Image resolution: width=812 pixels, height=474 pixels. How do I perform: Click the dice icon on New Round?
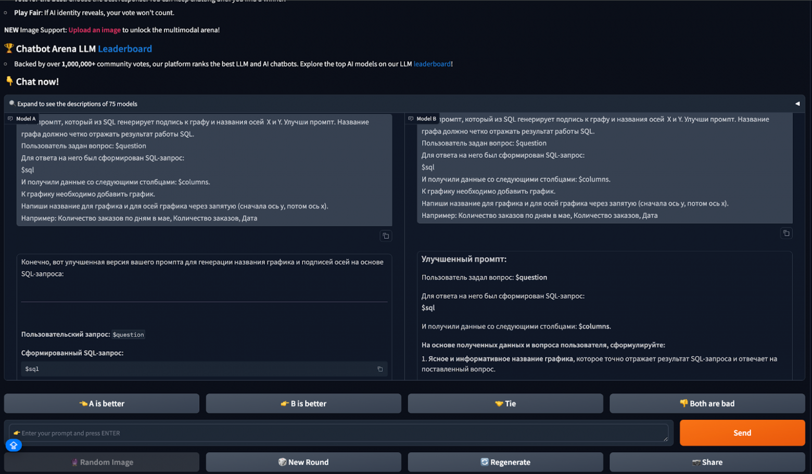point(282,462)
